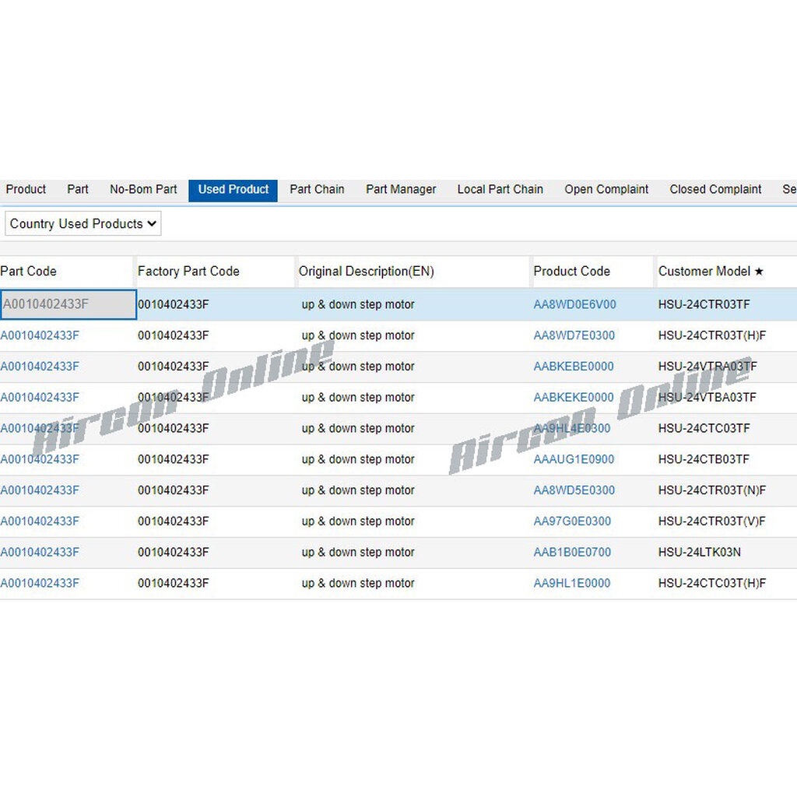797x797 pixels.
Task: Select description in AA97G0E0300 row
Action: (358, 521)
